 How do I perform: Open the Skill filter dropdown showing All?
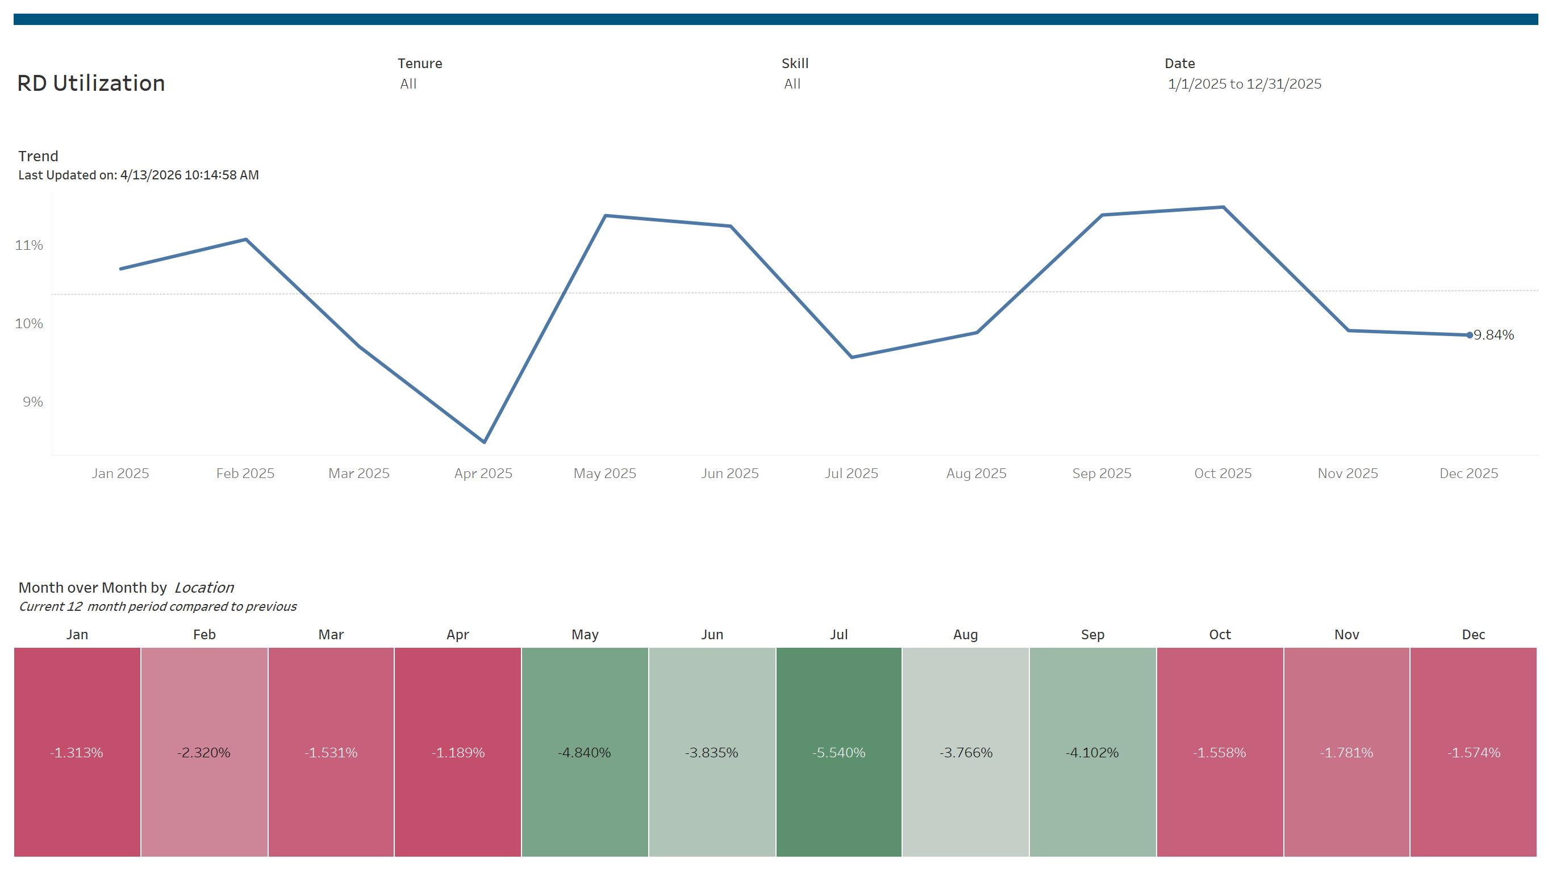[792, 83]
